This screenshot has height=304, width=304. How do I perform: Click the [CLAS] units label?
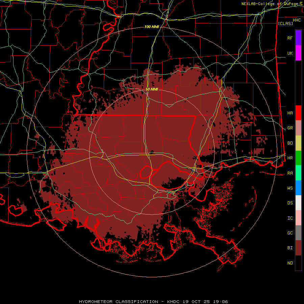(x=285, y=23)
